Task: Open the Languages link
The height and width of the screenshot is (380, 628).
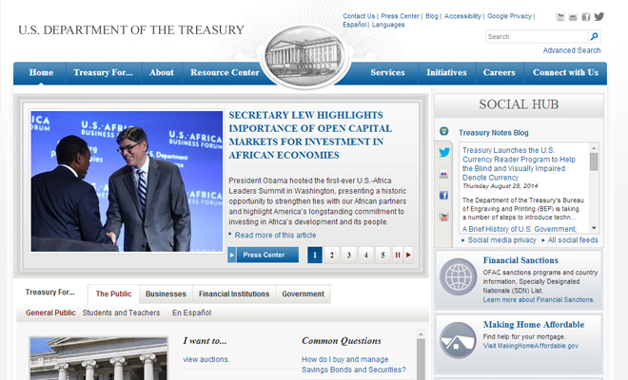Action: tap(388, 25)
